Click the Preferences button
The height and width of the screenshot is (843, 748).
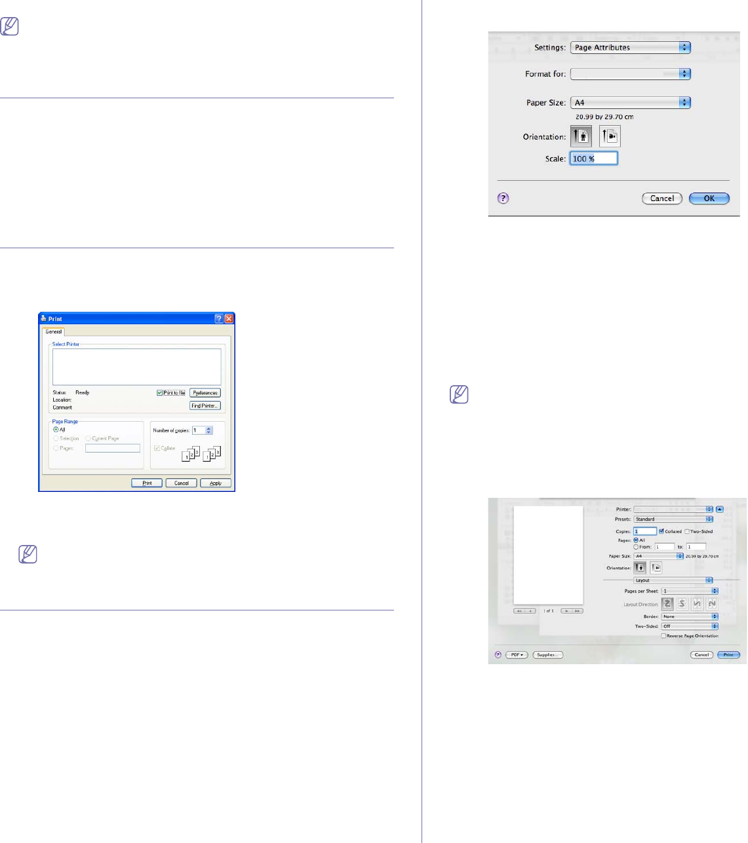(x=205, y=393)
